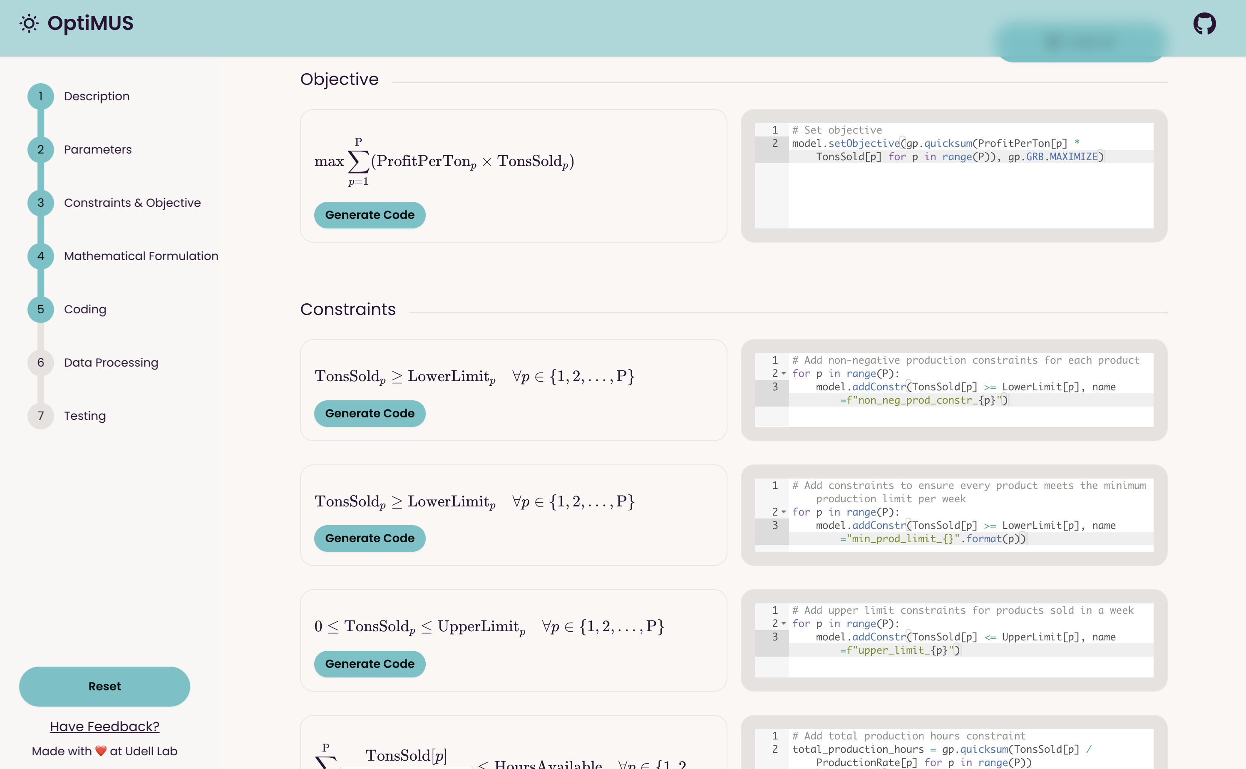Generate code for first LowerLimit constraint
1246x769 pixels.
pyautogui.click(x=370, y=414)
